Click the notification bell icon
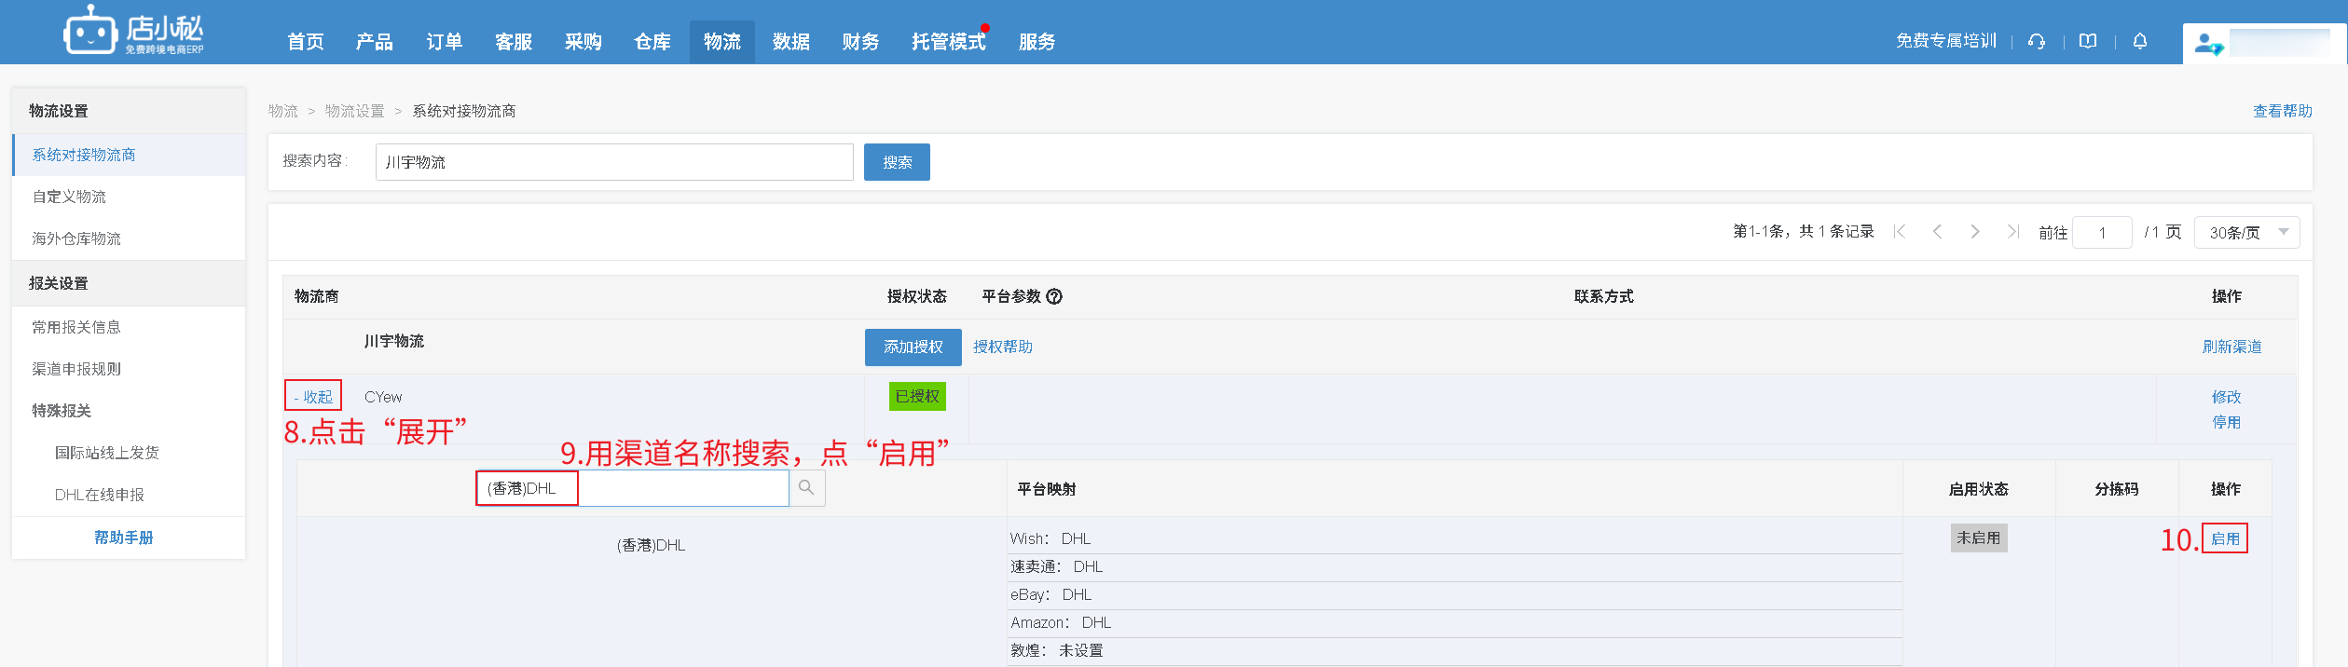 point(2140,41)
